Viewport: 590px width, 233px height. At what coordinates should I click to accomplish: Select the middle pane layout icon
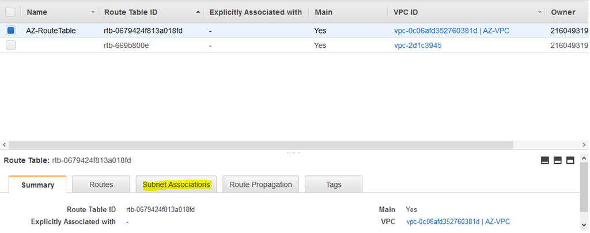pos(558,160)
